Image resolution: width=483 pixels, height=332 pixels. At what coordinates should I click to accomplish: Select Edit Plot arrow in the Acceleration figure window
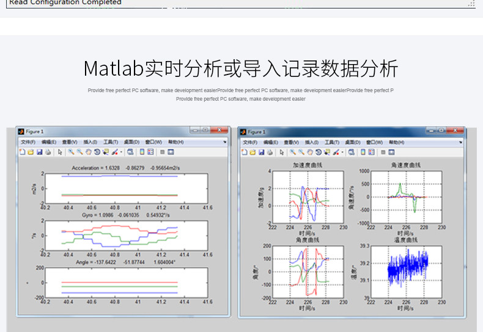(60, 152)
